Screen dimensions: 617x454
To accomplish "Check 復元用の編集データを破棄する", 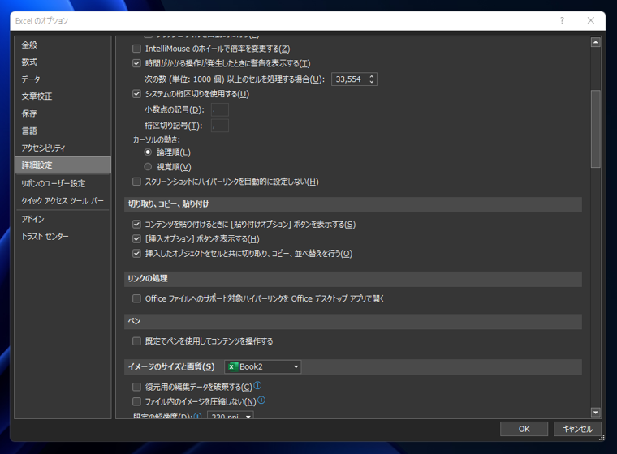I will click(x=136, y=388).
